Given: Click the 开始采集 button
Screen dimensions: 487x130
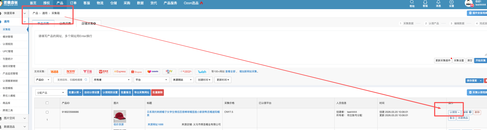Looking at the screenshot, I should 480,61.
